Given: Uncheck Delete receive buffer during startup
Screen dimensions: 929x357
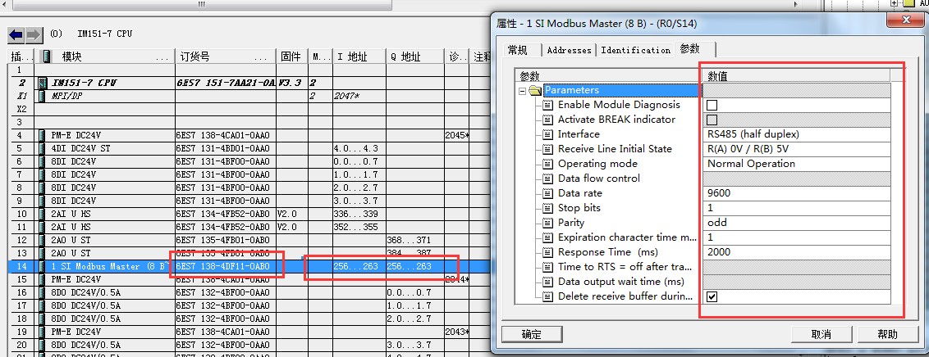Looking at the screenshot, I should pyautogui.click(x=712, y=296).
